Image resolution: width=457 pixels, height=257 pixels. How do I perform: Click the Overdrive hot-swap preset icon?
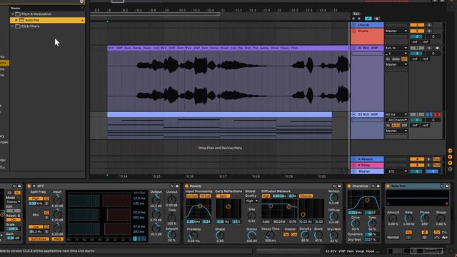(373, 186)
